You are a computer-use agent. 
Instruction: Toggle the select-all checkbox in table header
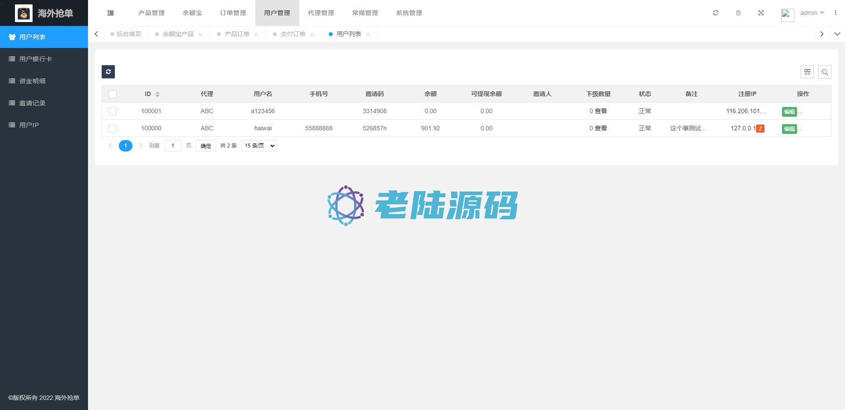[x=113, y=94]
